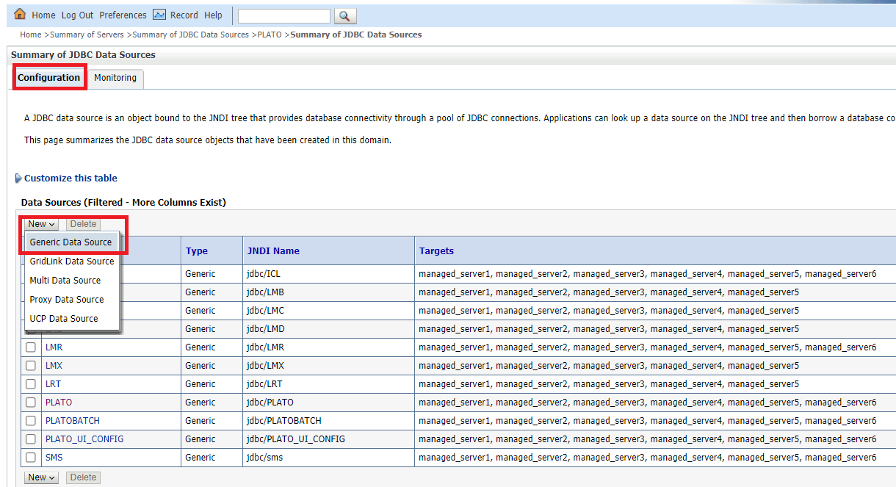
Task: Click the Home house icon
Action: [x=21, y=15]
